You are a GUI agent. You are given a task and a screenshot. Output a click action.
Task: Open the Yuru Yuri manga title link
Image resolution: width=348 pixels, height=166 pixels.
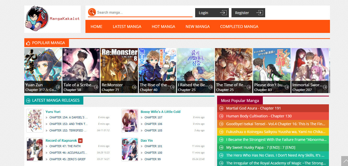tap(53, 112)
